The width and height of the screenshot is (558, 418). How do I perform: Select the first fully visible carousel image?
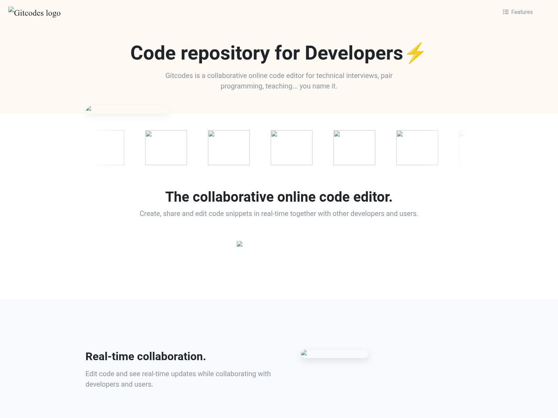coord(166,148)
